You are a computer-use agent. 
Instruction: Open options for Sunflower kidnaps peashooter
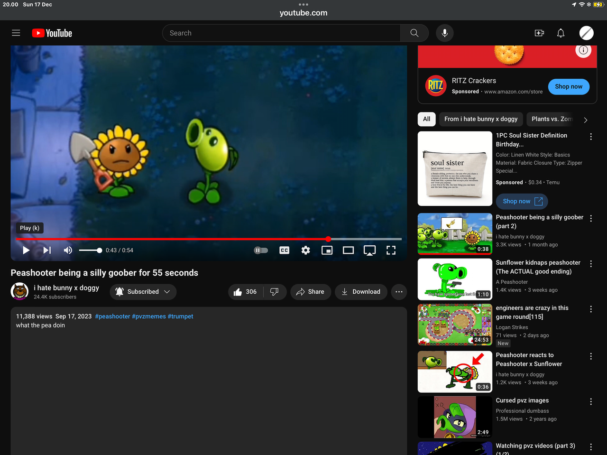coord(591,264)
